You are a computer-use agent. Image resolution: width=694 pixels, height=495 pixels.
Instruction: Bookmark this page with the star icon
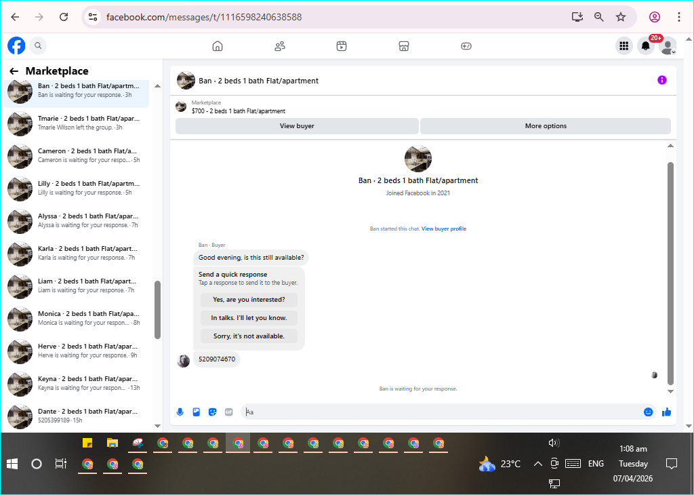tap(621, 17)
